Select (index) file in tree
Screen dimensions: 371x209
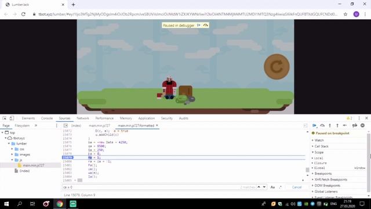24,171
